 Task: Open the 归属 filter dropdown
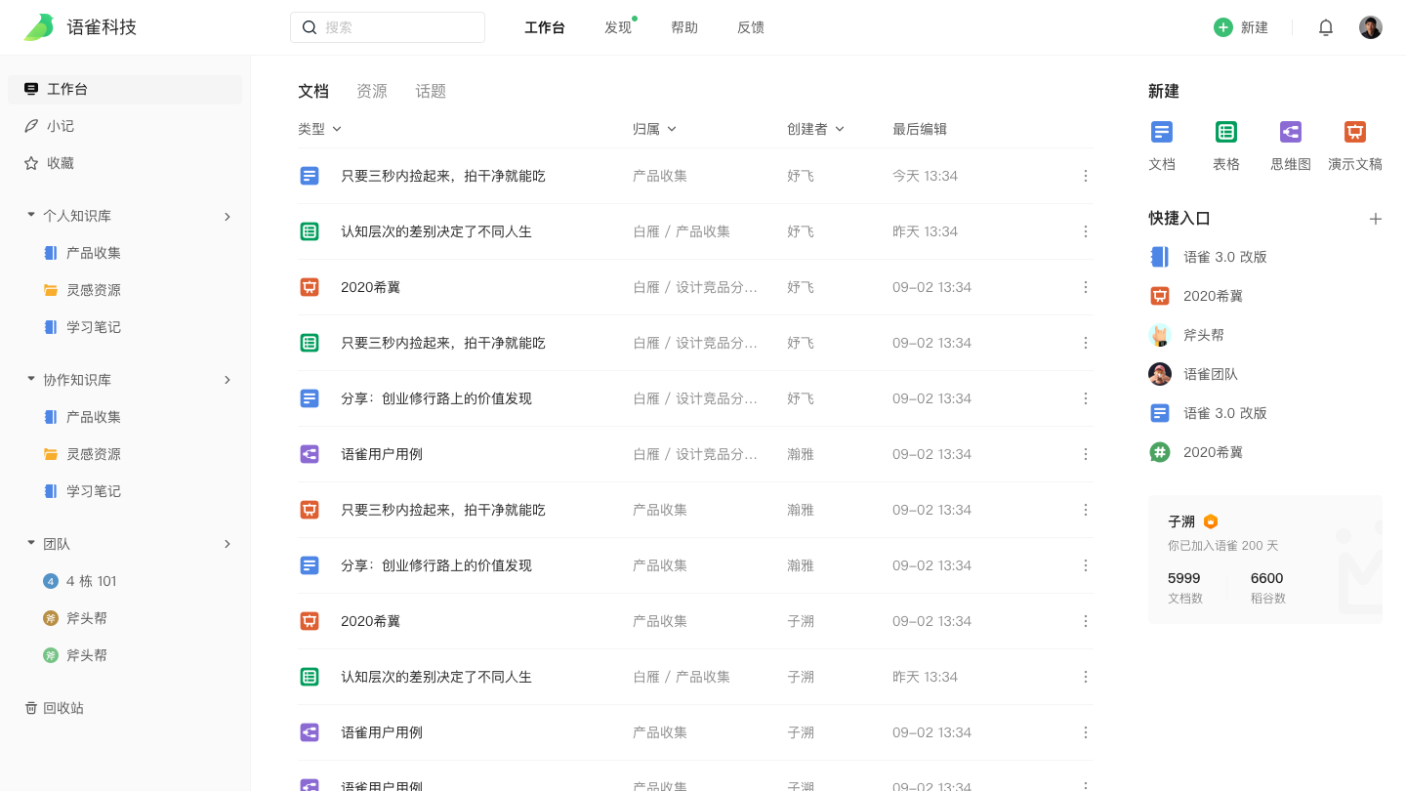click(654, 129)
